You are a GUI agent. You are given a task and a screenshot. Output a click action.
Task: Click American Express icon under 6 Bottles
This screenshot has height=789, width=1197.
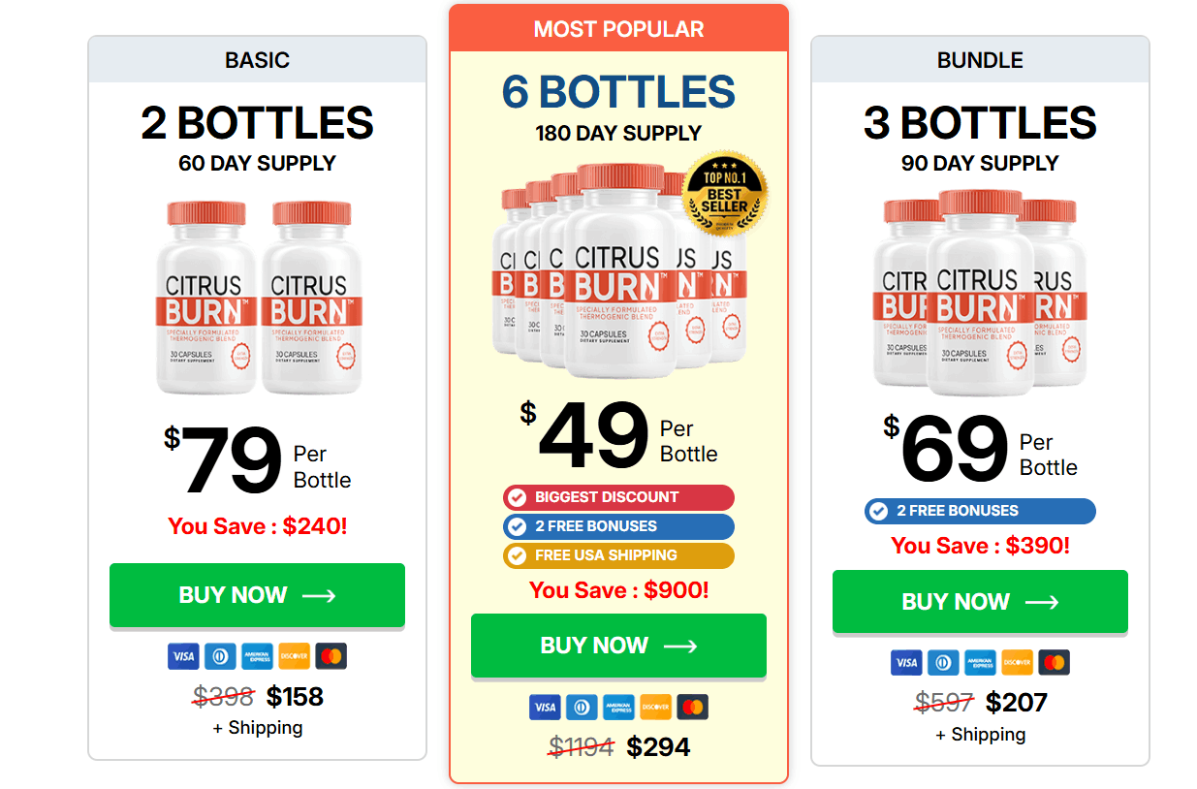pos(618,707)
